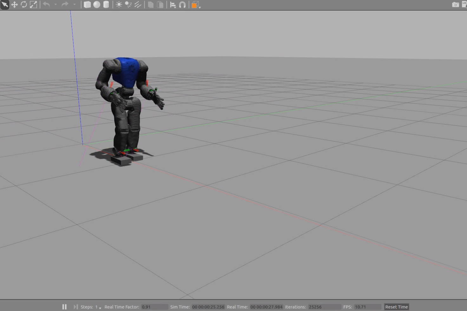Click the "Real Time Factor:" label
The image size is (467, 311).
point(122,307)
